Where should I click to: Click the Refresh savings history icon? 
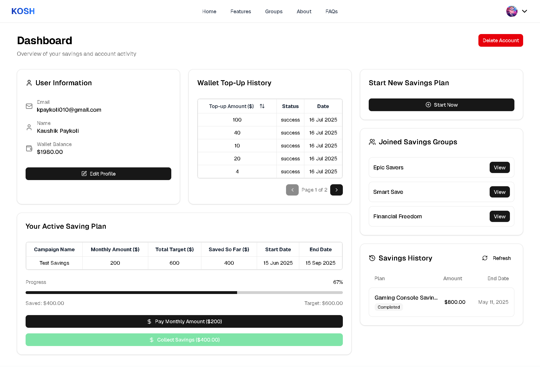[x=485, y=258]
